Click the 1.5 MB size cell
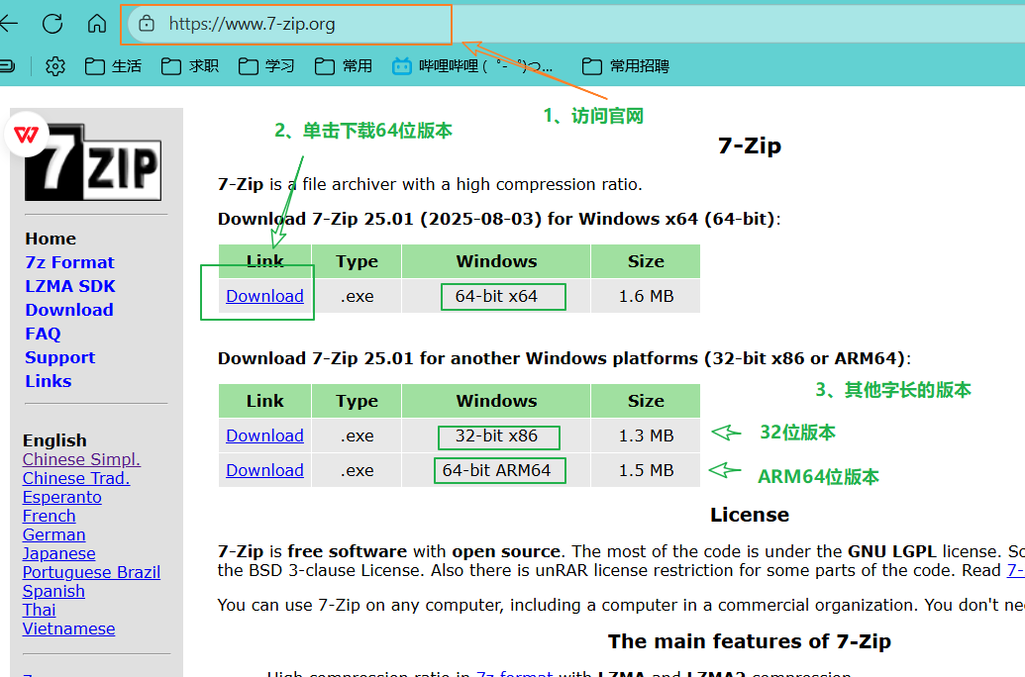Viewport: 1025px width, 677px height. pyautogui.click(x=646, y=470)
